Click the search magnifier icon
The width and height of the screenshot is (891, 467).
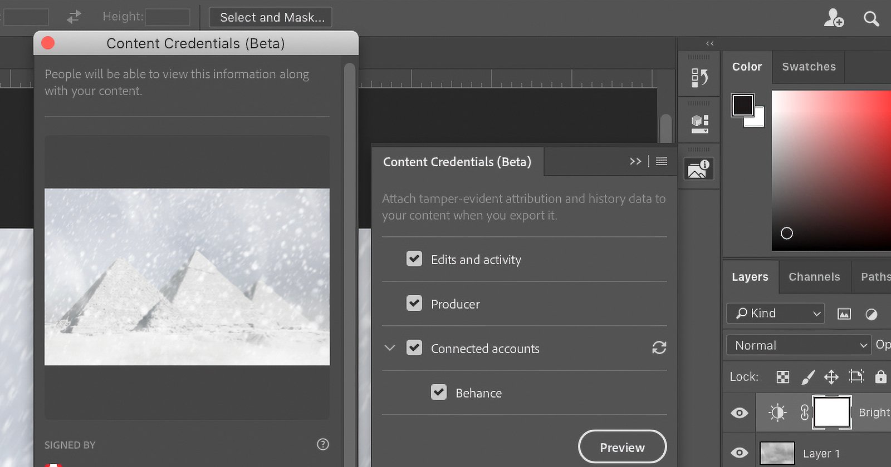[871, 19]
